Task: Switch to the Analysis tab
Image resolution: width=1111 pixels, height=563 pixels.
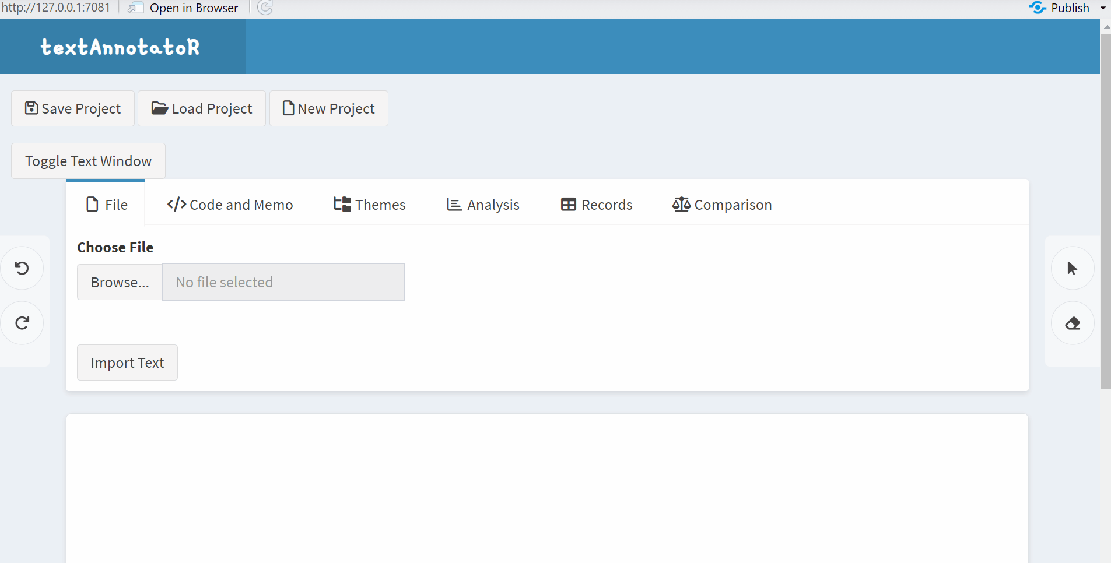Action: [x=483, y=205]
